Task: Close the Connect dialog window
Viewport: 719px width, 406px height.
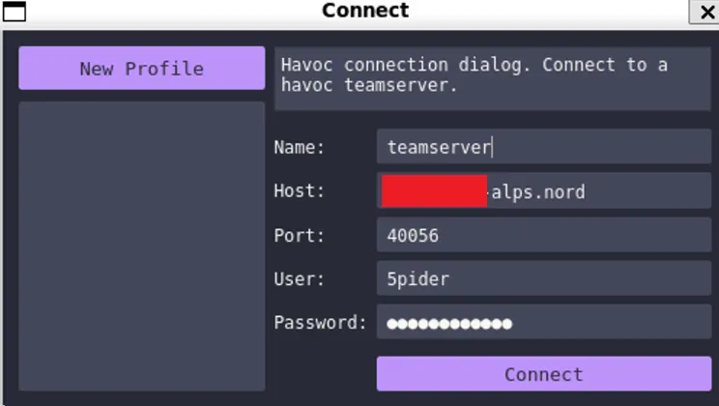Action: click(x=705, y=12)
